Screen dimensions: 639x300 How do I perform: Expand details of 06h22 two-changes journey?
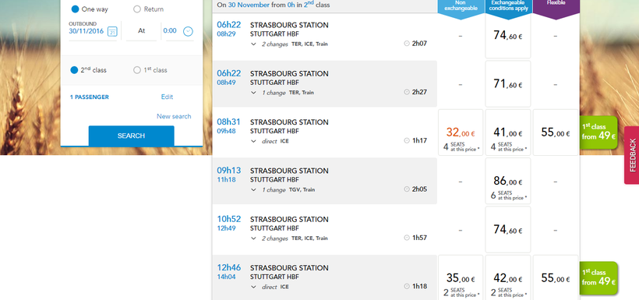(253, 44)
